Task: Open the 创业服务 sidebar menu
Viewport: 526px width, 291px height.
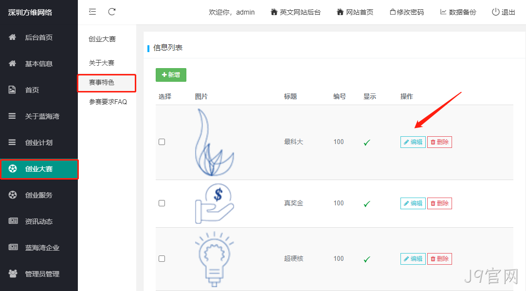Action: pyautogui.click(x=39, y=195)
